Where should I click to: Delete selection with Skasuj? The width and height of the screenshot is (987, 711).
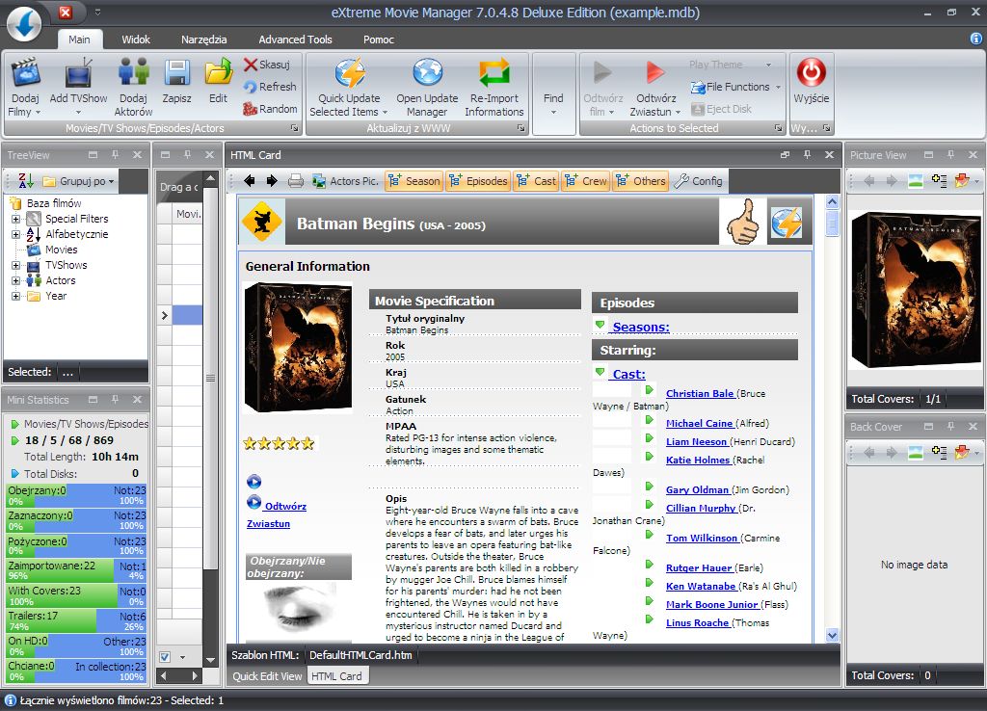[267, 65]
